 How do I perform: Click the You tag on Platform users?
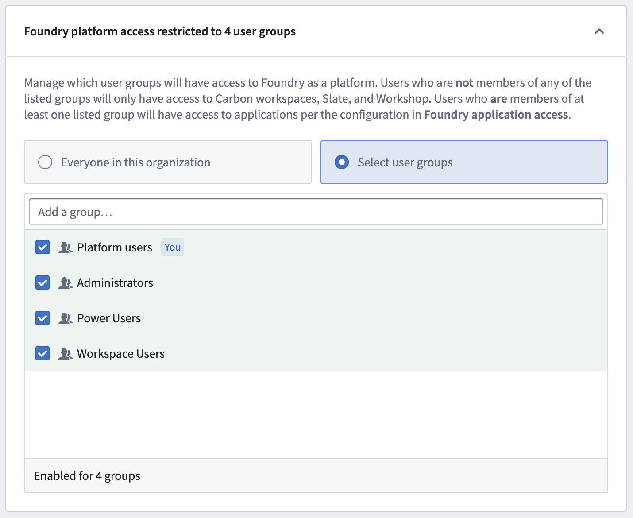click(x=173, y=247)
